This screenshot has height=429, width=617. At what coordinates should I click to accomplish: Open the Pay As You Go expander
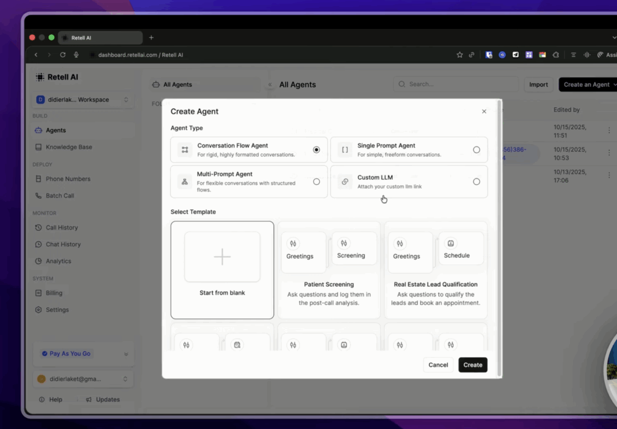126,354
